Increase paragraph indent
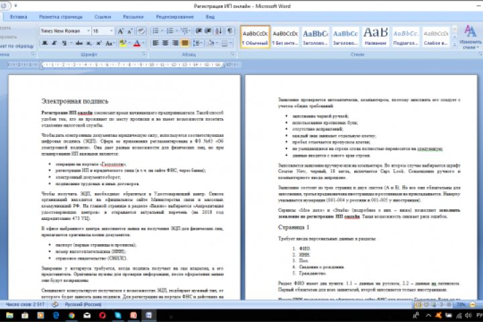This screenshot has width=483, height=322. 208,31
